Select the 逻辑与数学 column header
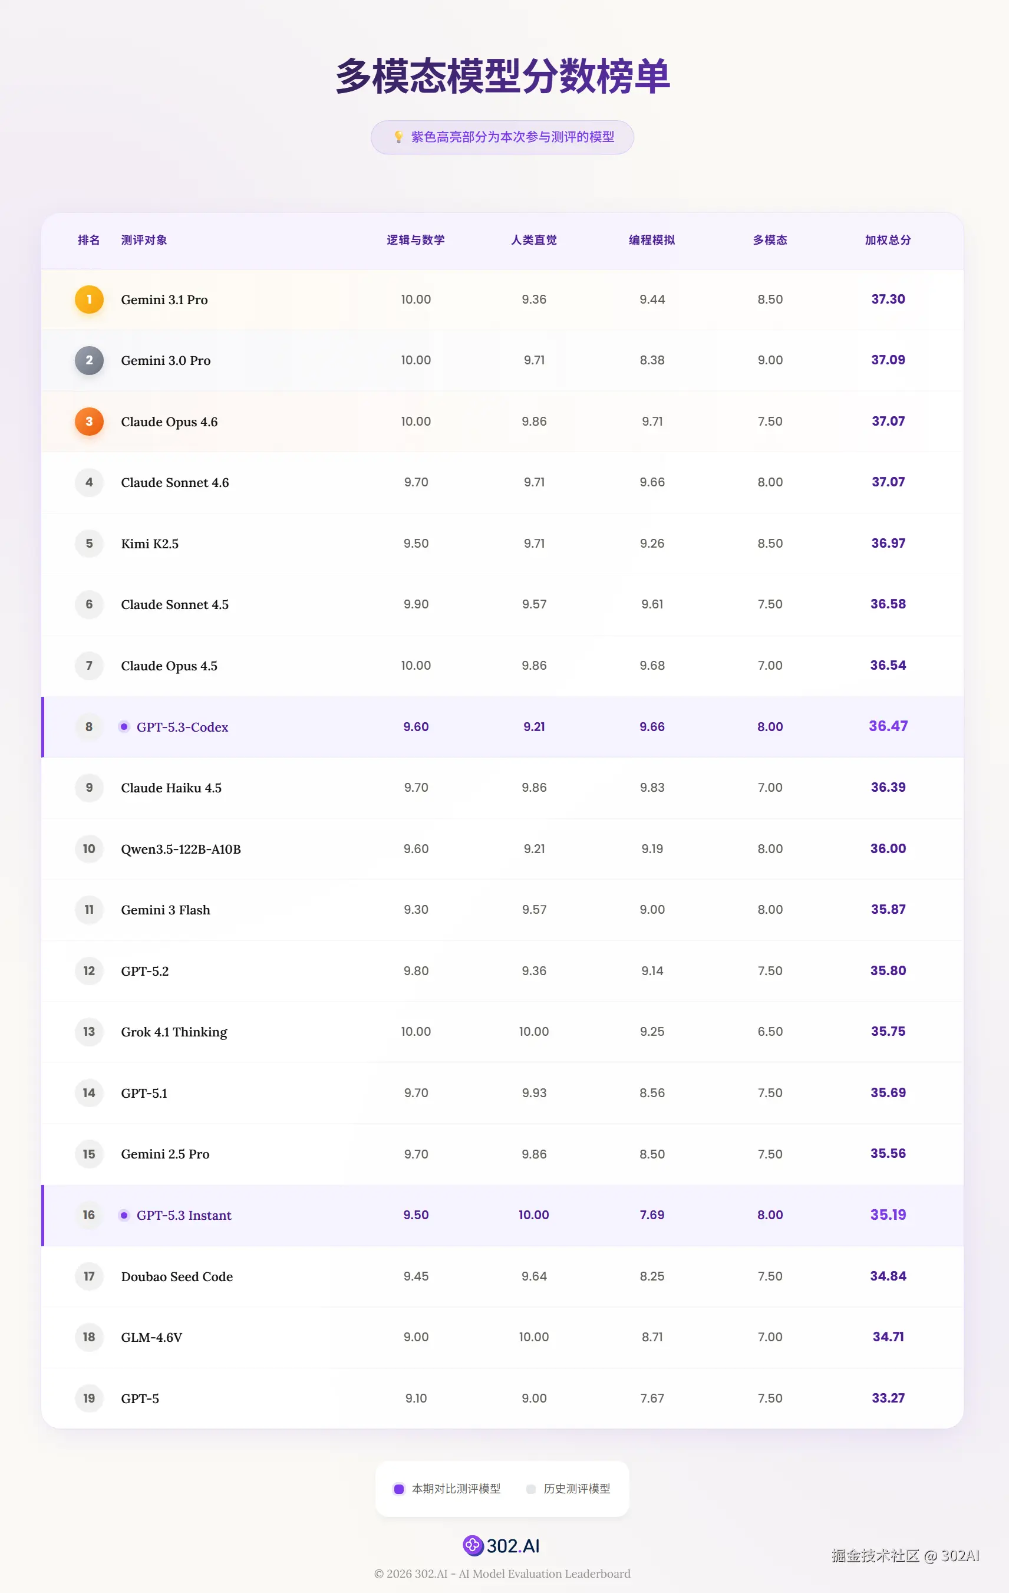 [x=416, y=240]
